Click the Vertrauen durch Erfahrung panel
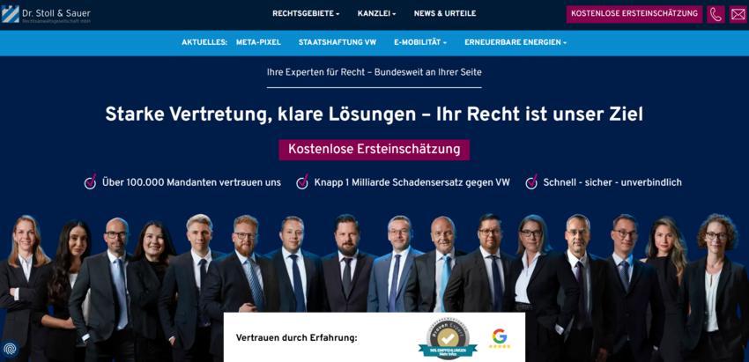749x362 pixels. 374,337
